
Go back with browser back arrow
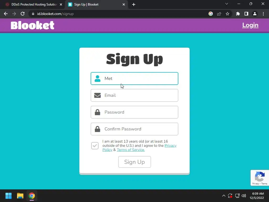[6, 14]
